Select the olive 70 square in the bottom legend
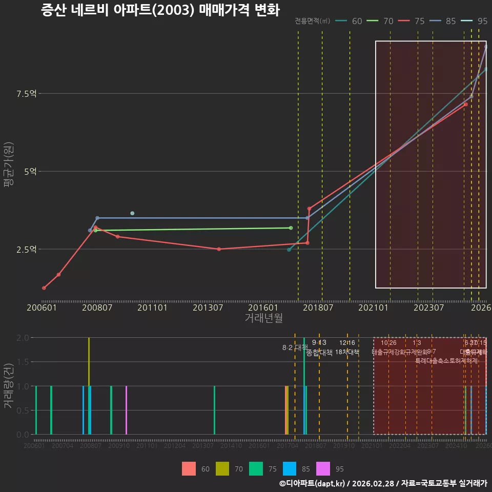The image size is (492, 492). [x=222, y=468]
